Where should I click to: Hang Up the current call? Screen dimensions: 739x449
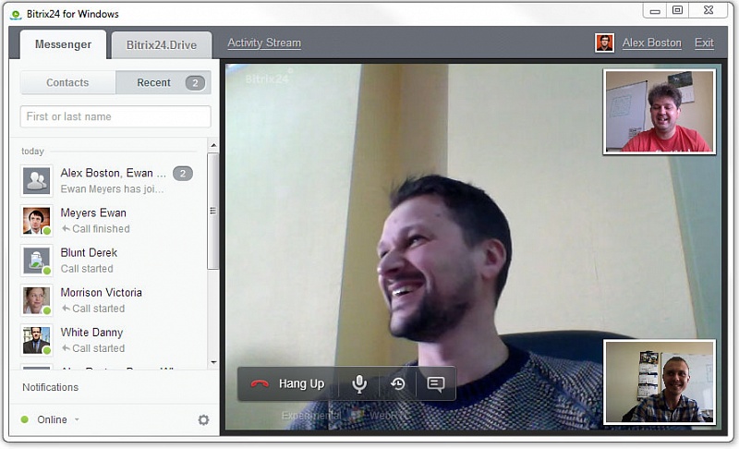[x=288, y=383]
